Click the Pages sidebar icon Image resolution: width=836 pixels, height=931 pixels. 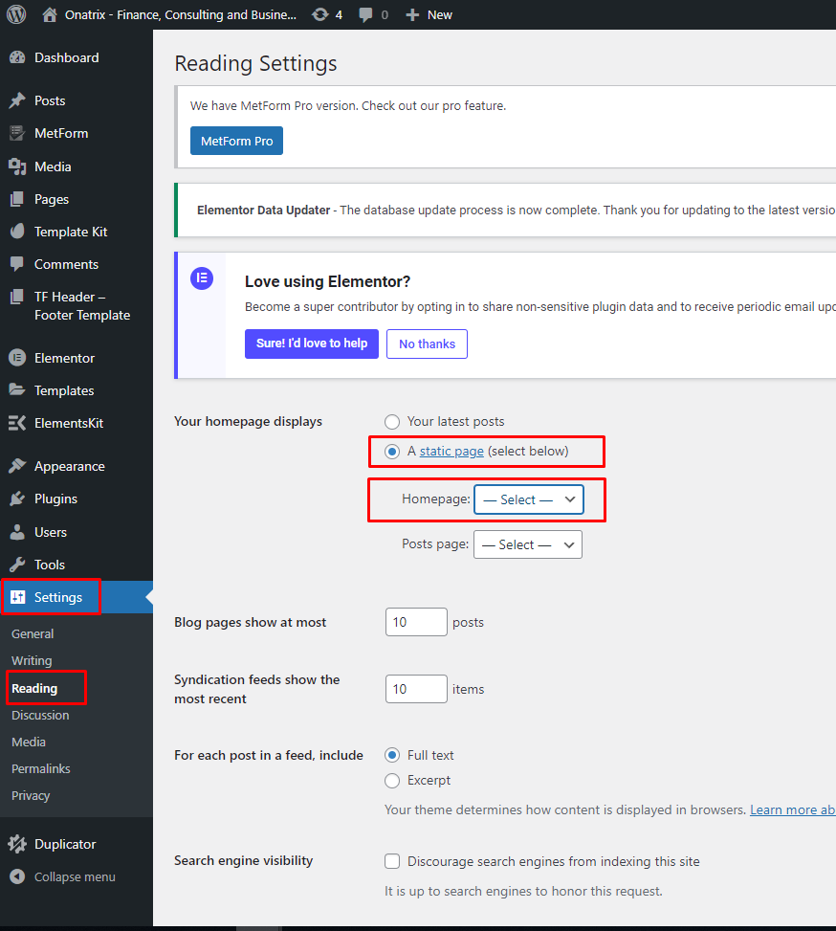coord(17,199)
